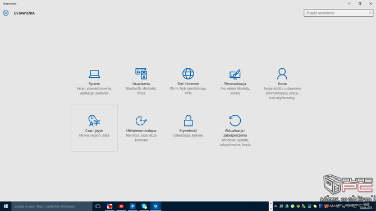Click the "Ekran, powiadomienia, aplikacje, zasilanie" description
The width and height of the screenshot is (376, 211).
(94, 91)
